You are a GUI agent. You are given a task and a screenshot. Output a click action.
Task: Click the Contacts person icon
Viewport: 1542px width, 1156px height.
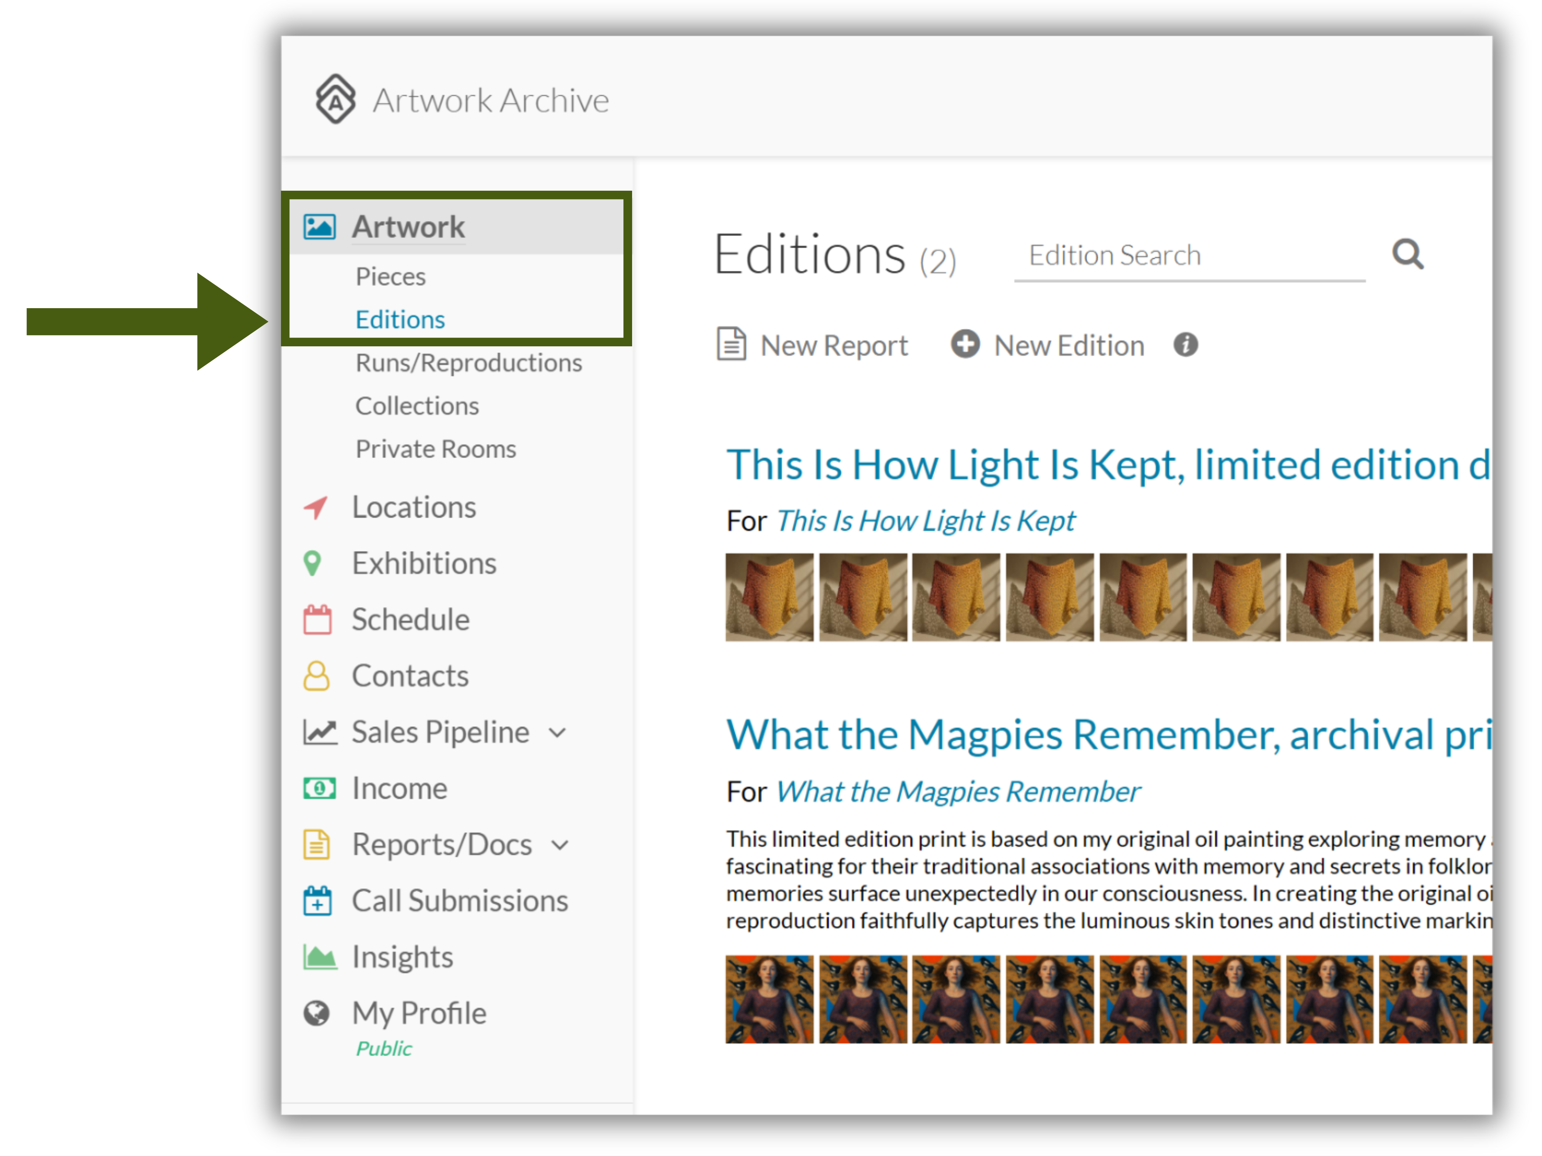click(317, 676)
